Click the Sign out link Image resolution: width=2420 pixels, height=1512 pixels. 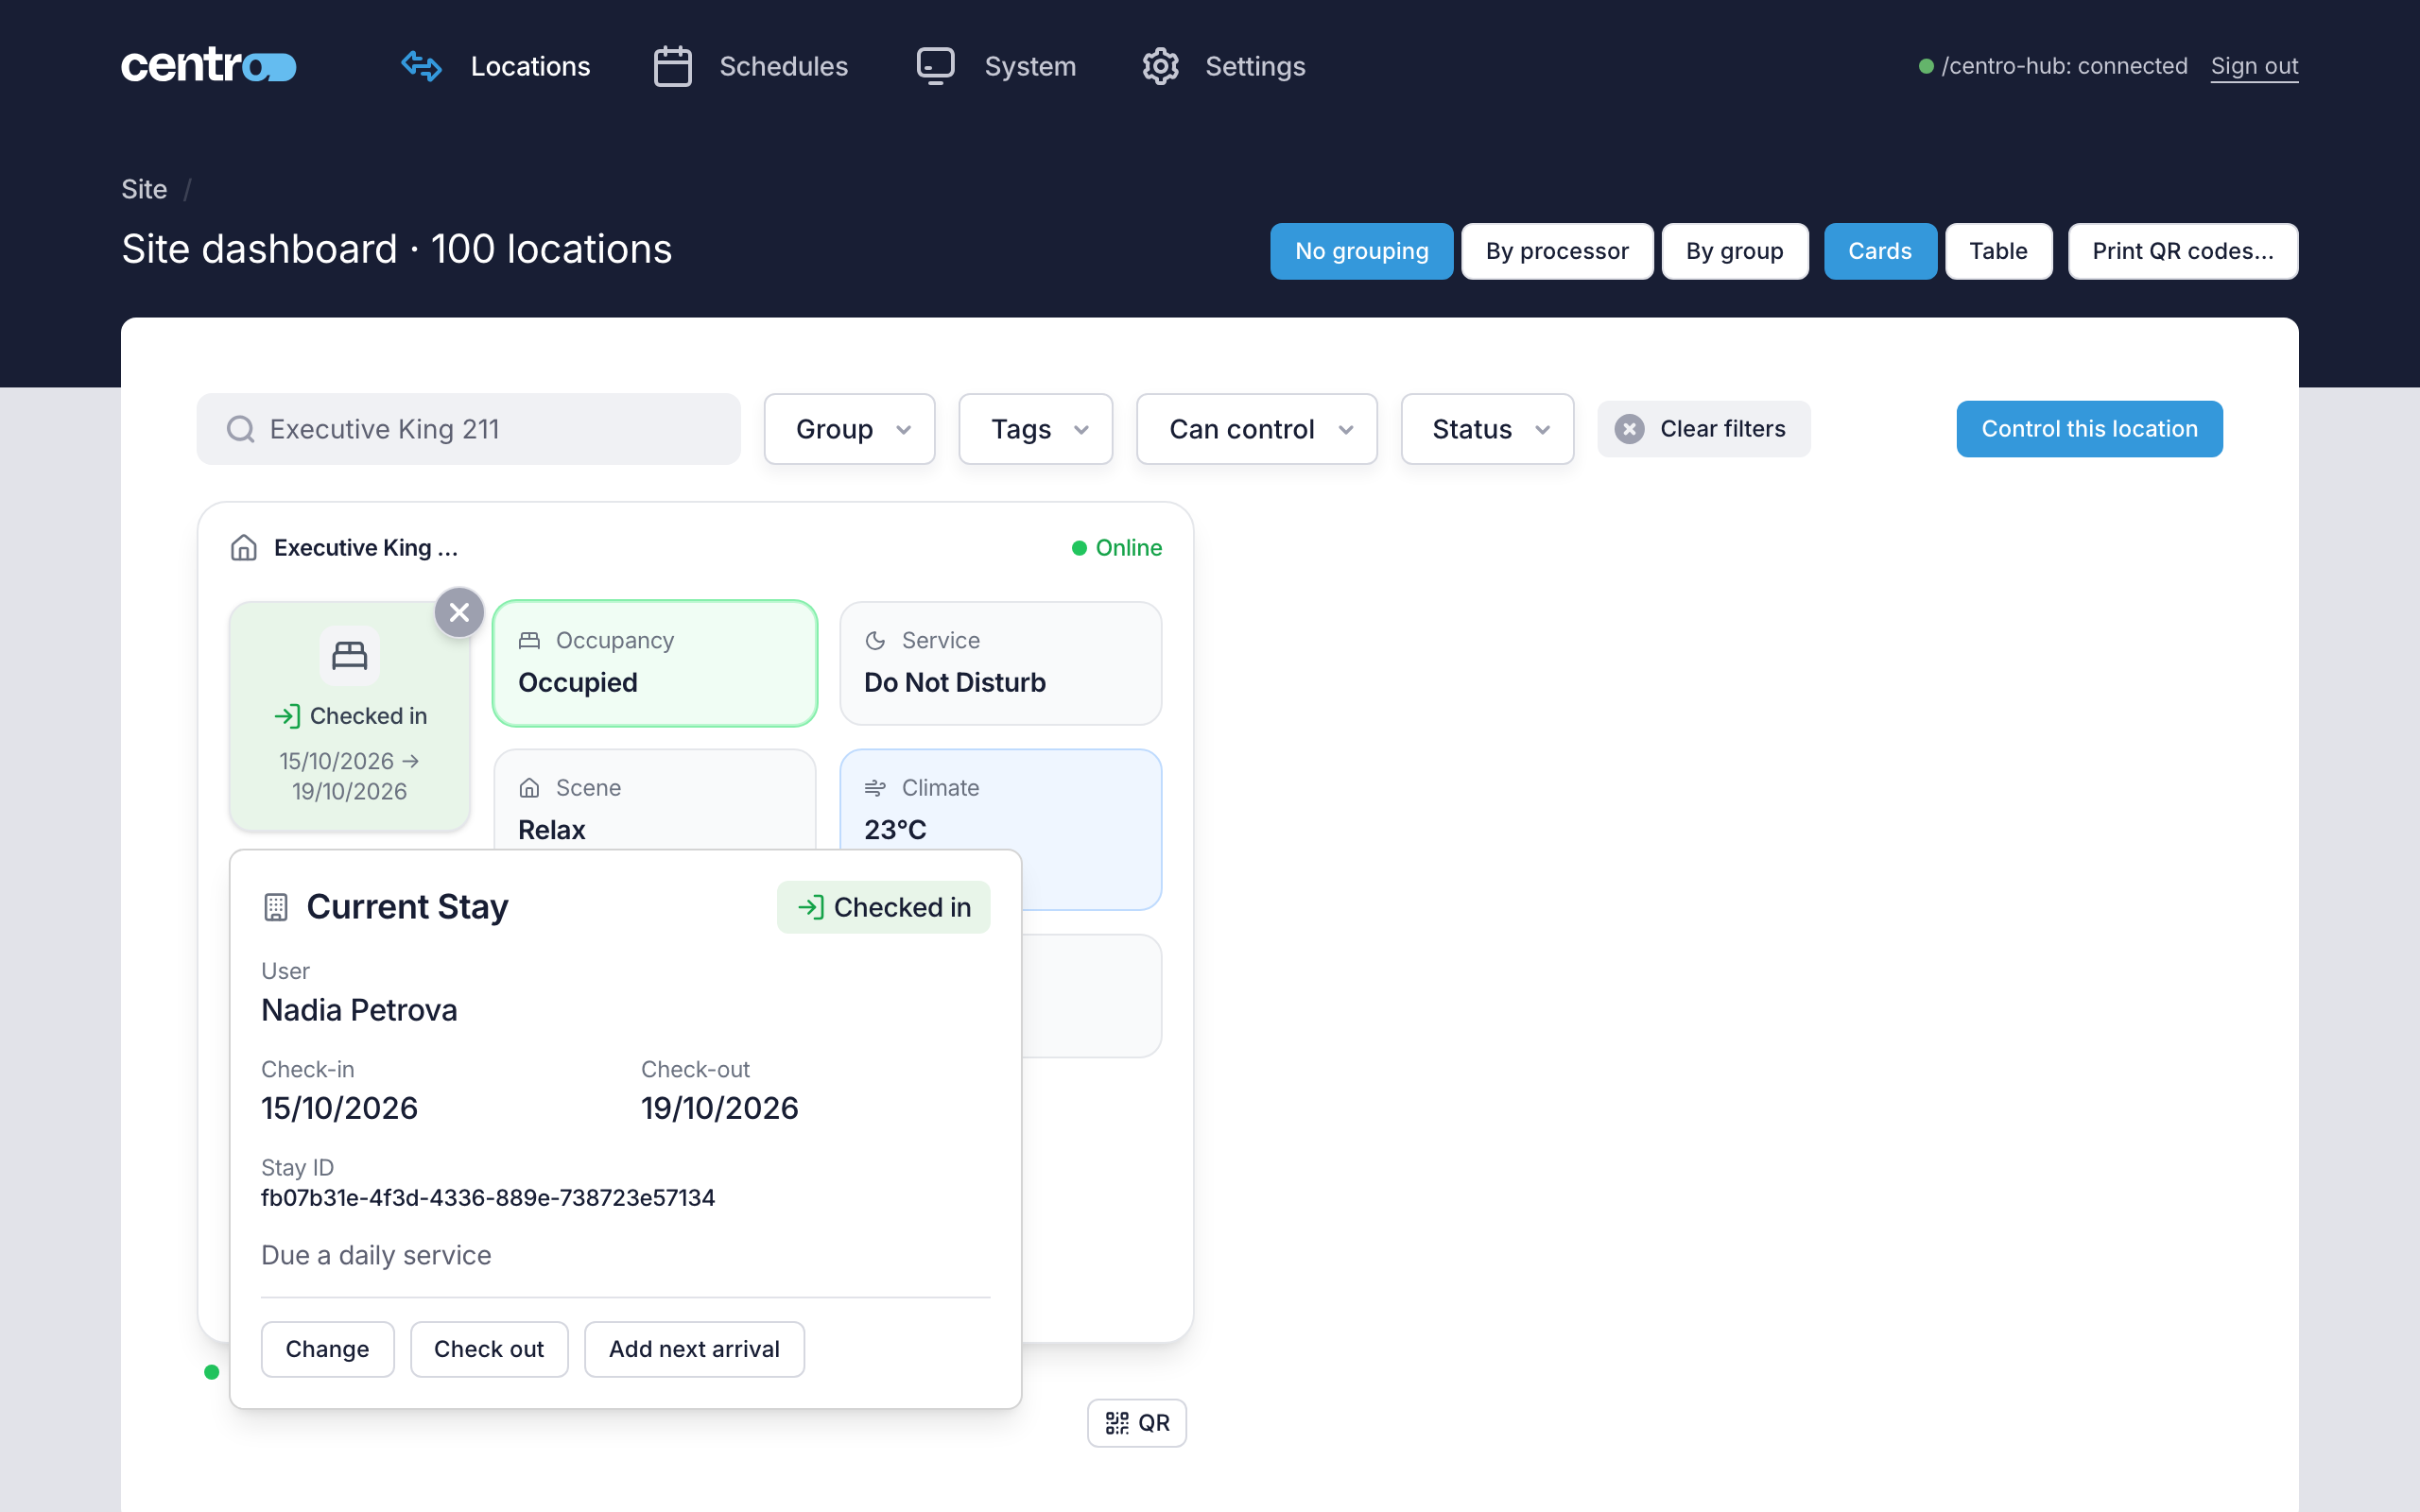(2254, 66)
